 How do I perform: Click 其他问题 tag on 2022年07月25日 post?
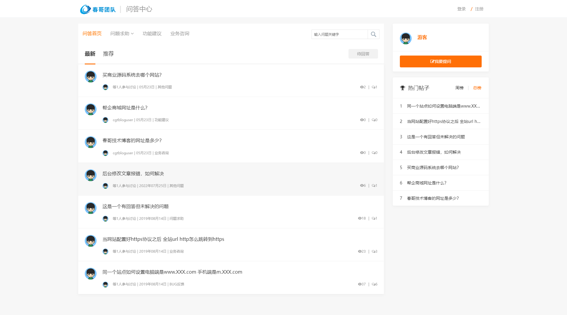tap(177, 186)
